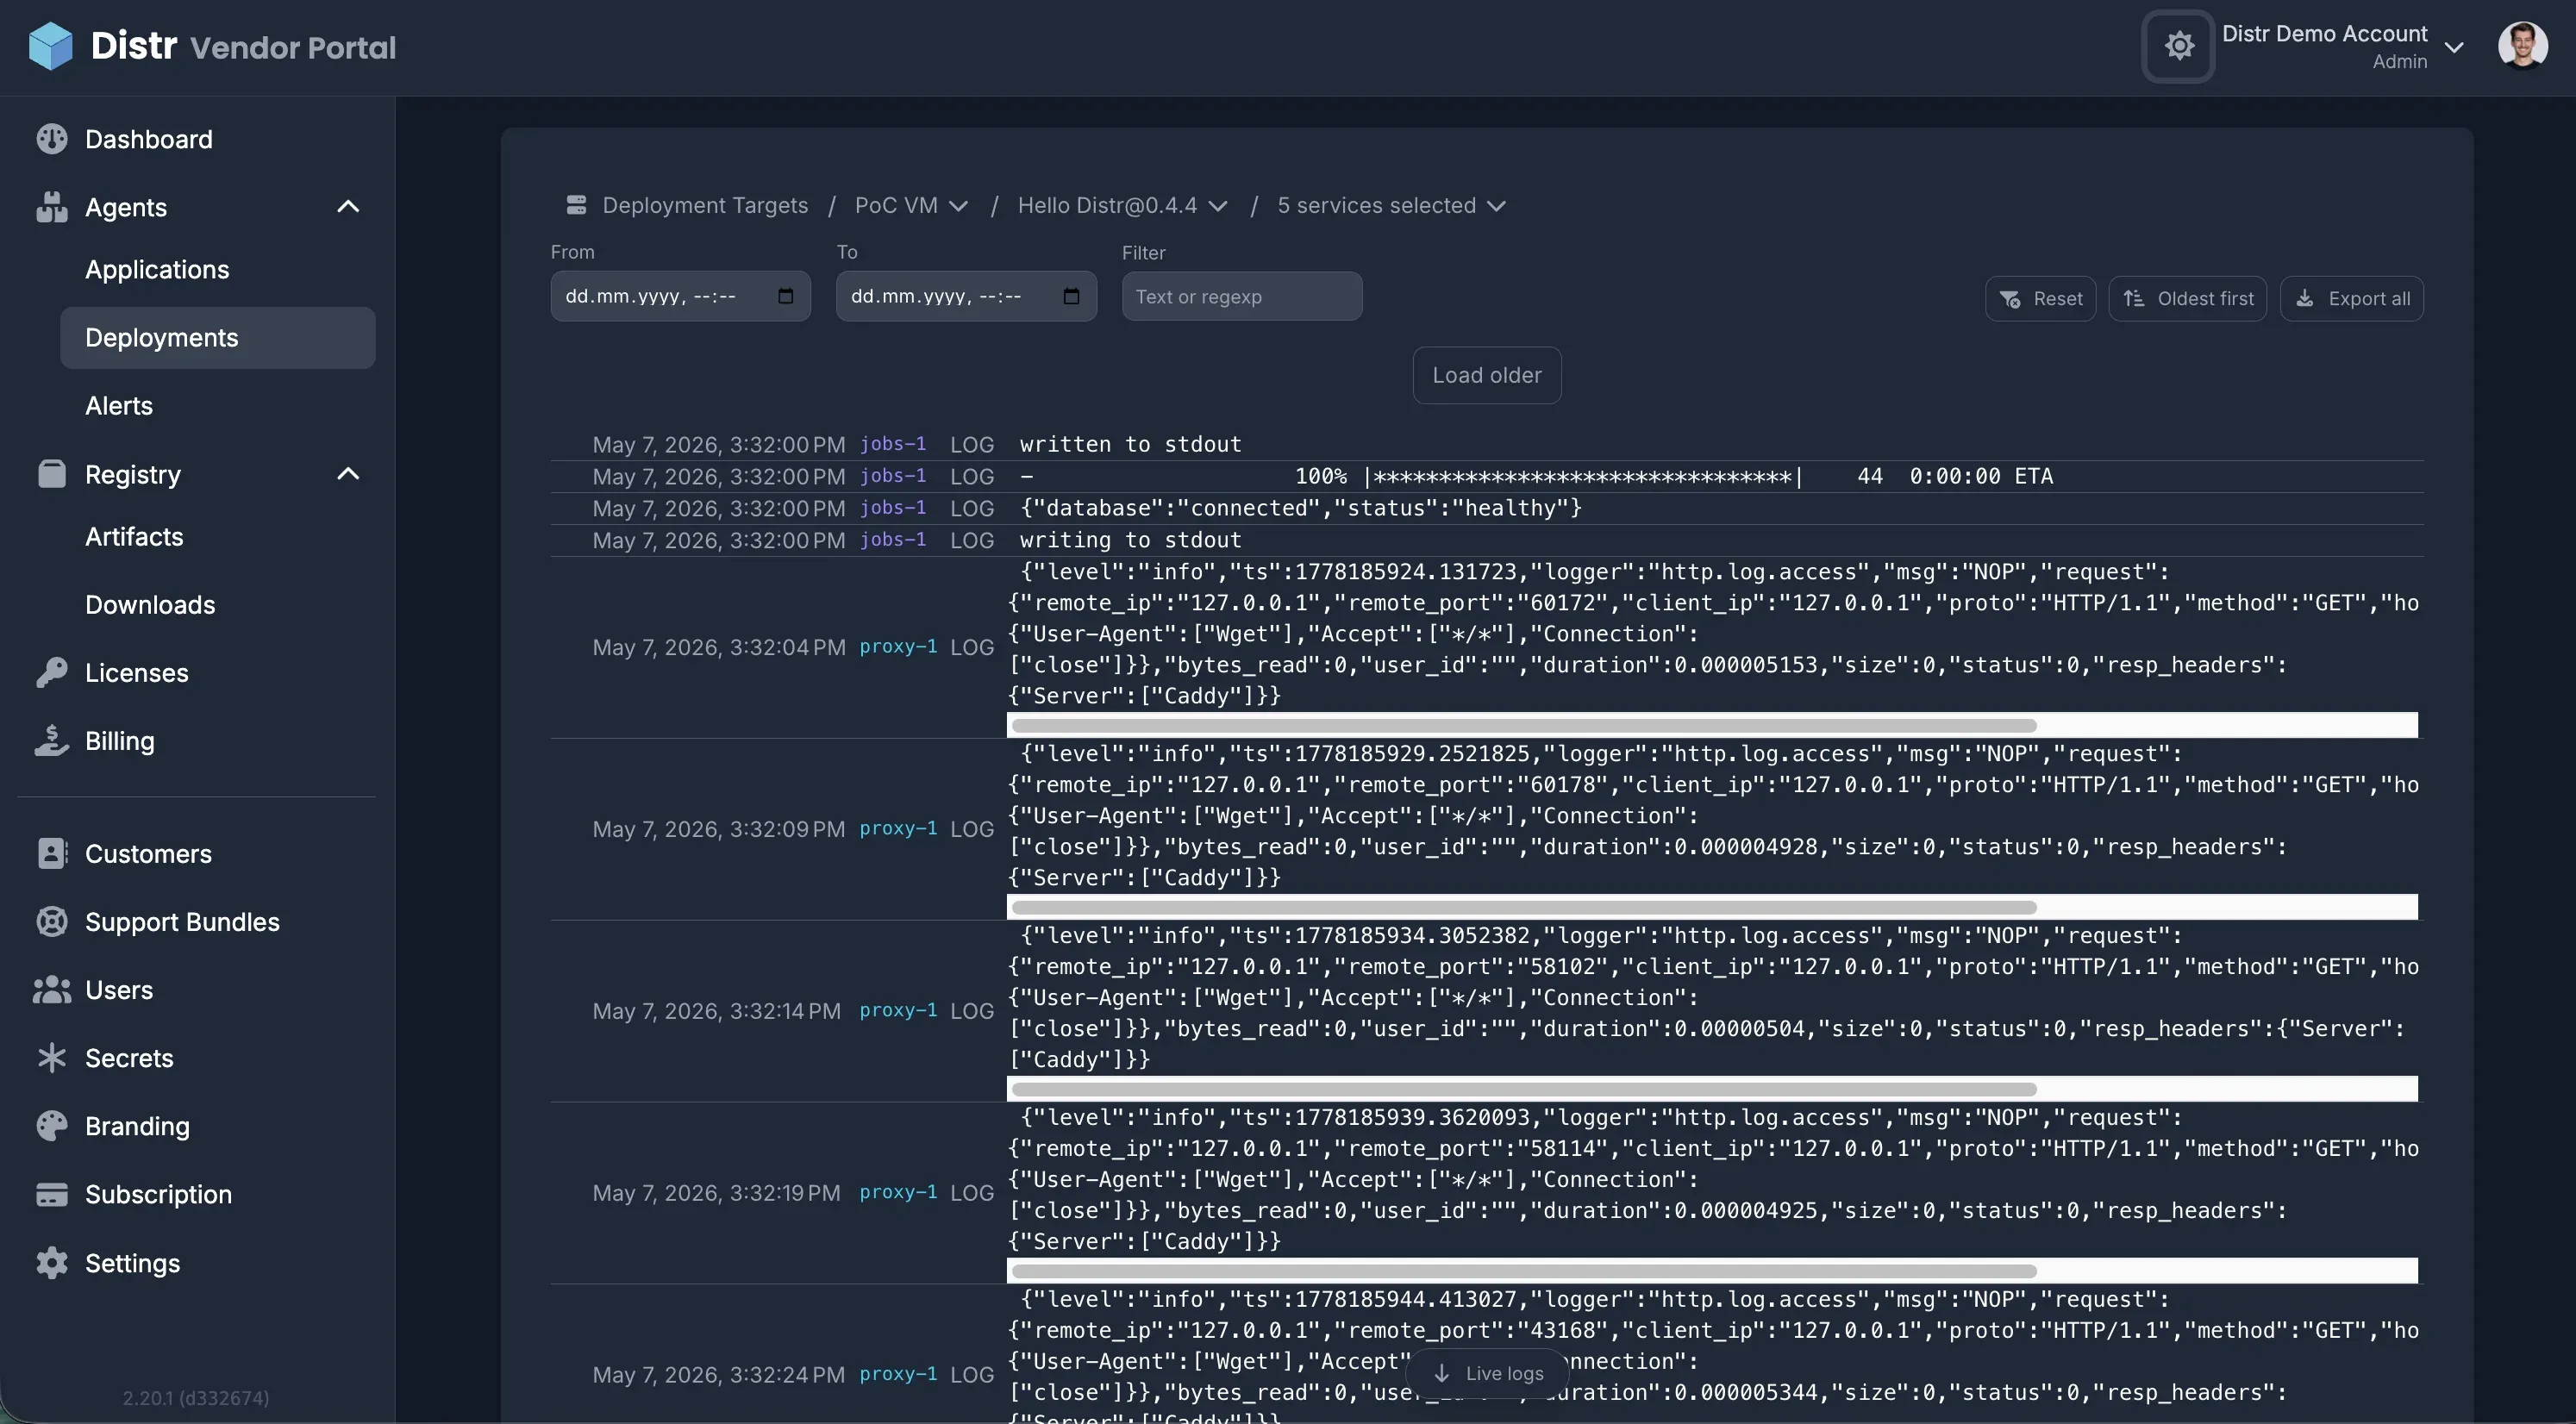Viewport: 2576px width, 1424px height.
Task: Click the Reset filter button
Action: (x=2040, y=298)
